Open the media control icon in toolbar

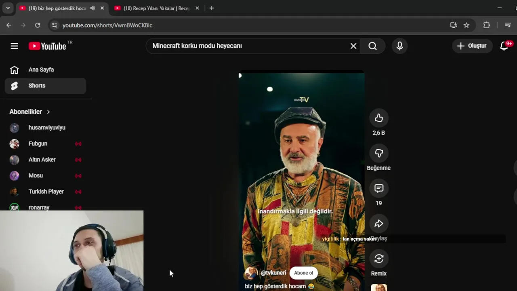point(508,25)
